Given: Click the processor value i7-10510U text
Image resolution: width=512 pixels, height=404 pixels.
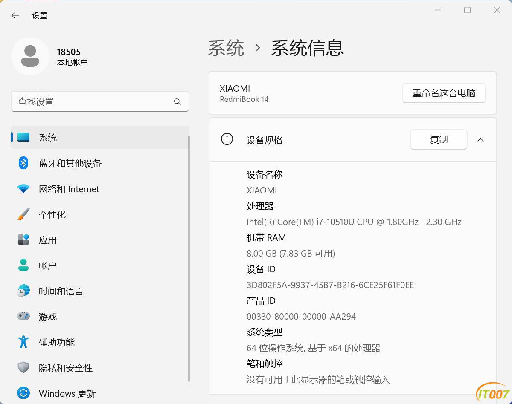Looking at the screenshot, I should (354, 222).
